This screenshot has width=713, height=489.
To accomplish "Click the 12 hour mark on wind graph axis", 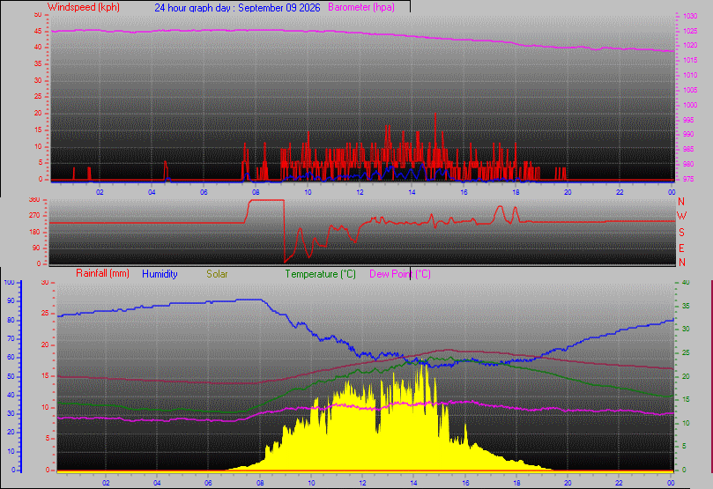I will (360, 192).
